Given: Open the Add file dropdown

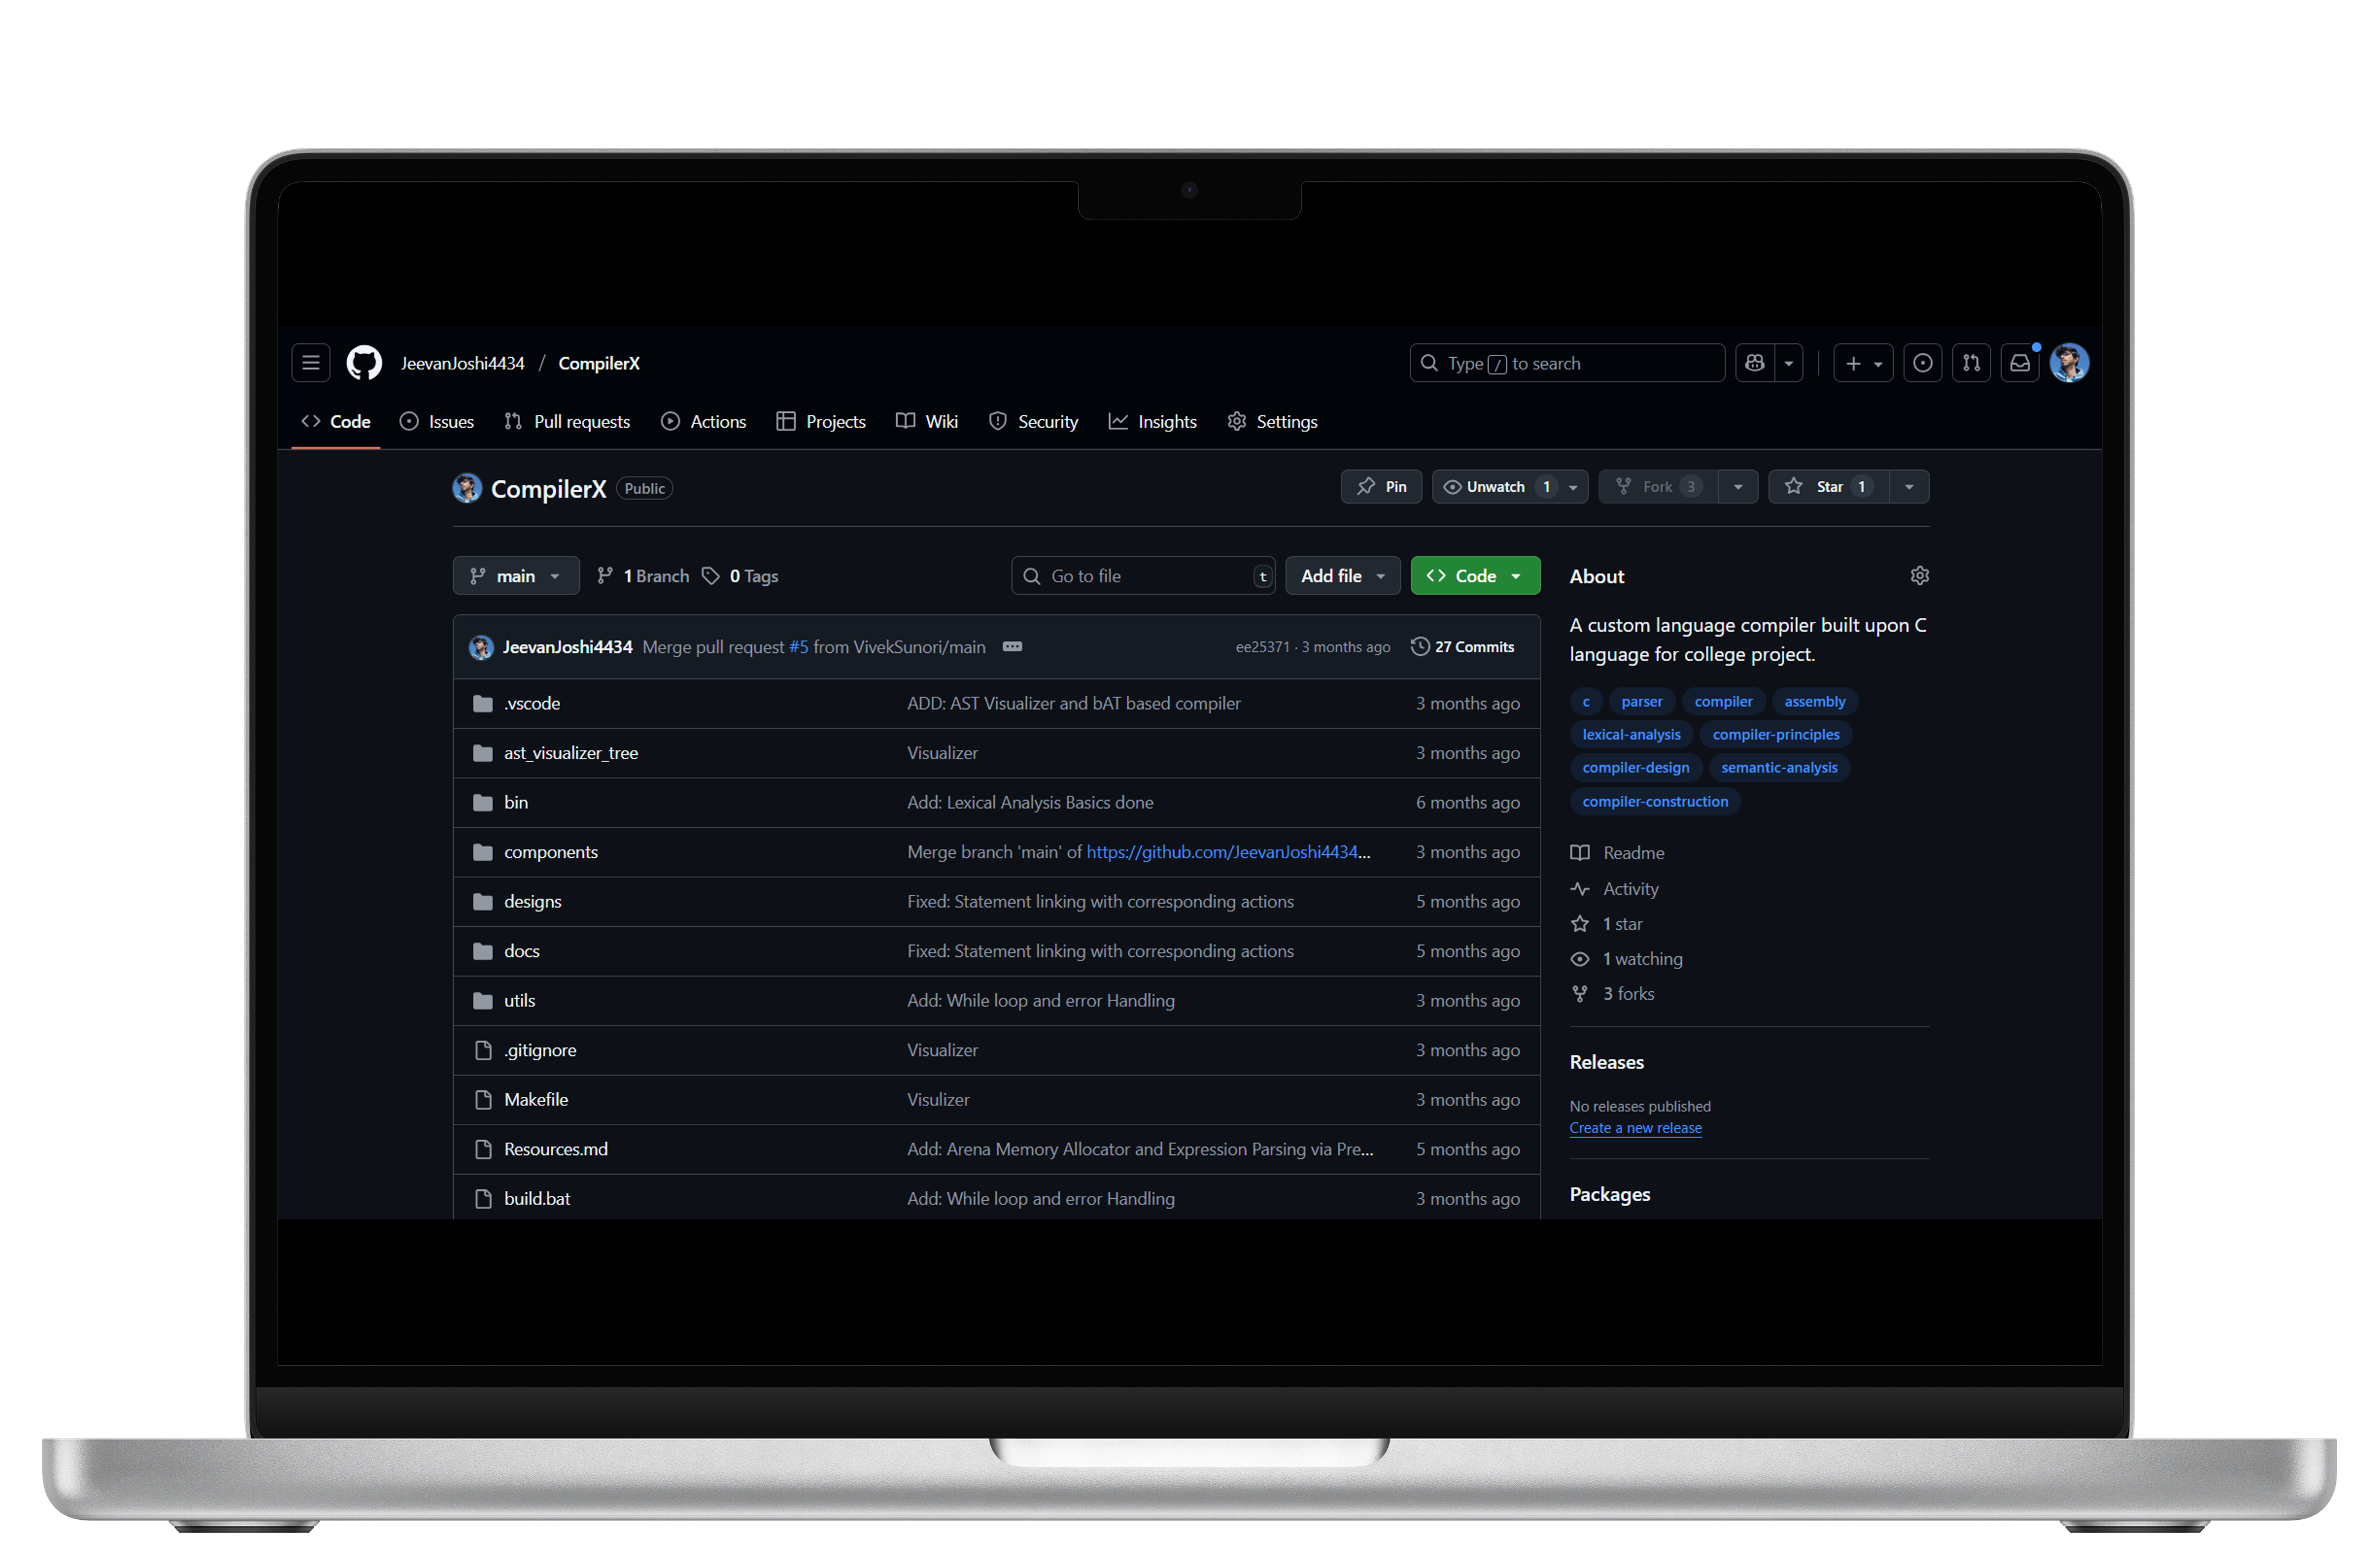Looking at the screenshot, I should (x=1341, y=576).
